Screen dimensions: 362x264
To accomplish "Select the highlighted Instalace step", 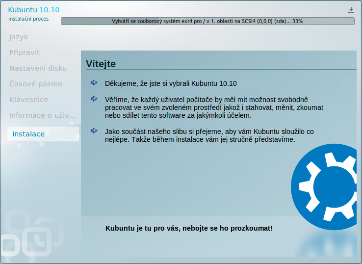I will pyautogui.click(x=43, y=134).
